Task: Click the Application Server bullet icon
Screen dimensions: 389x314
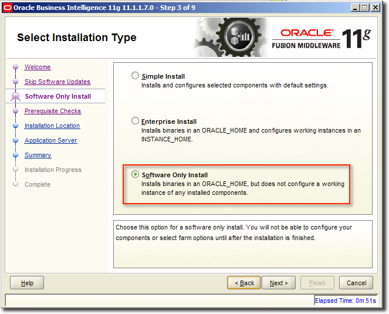Action: click(x=16, y=140)
